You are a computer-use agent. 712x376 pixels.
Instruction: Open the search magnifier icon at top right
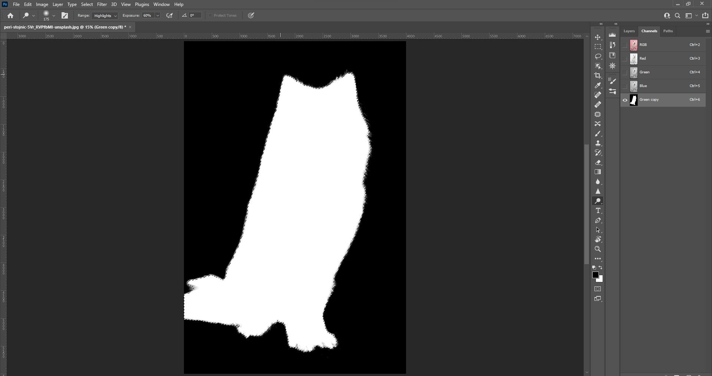point(678,16)
